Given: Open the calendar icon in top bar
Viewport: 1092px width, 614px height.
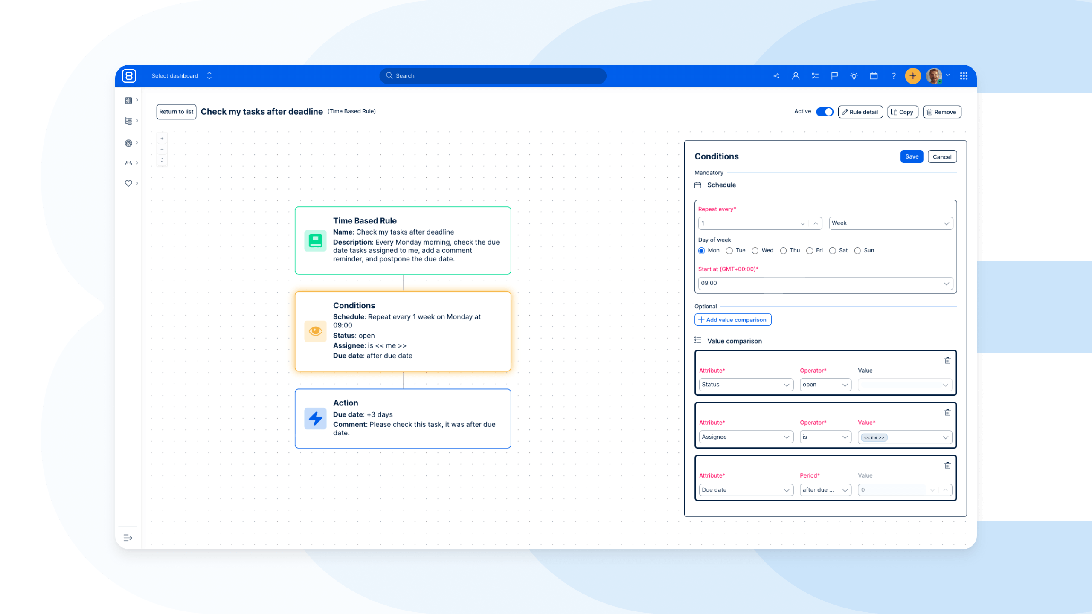Looking at the screenshot, I should point(874,76).
